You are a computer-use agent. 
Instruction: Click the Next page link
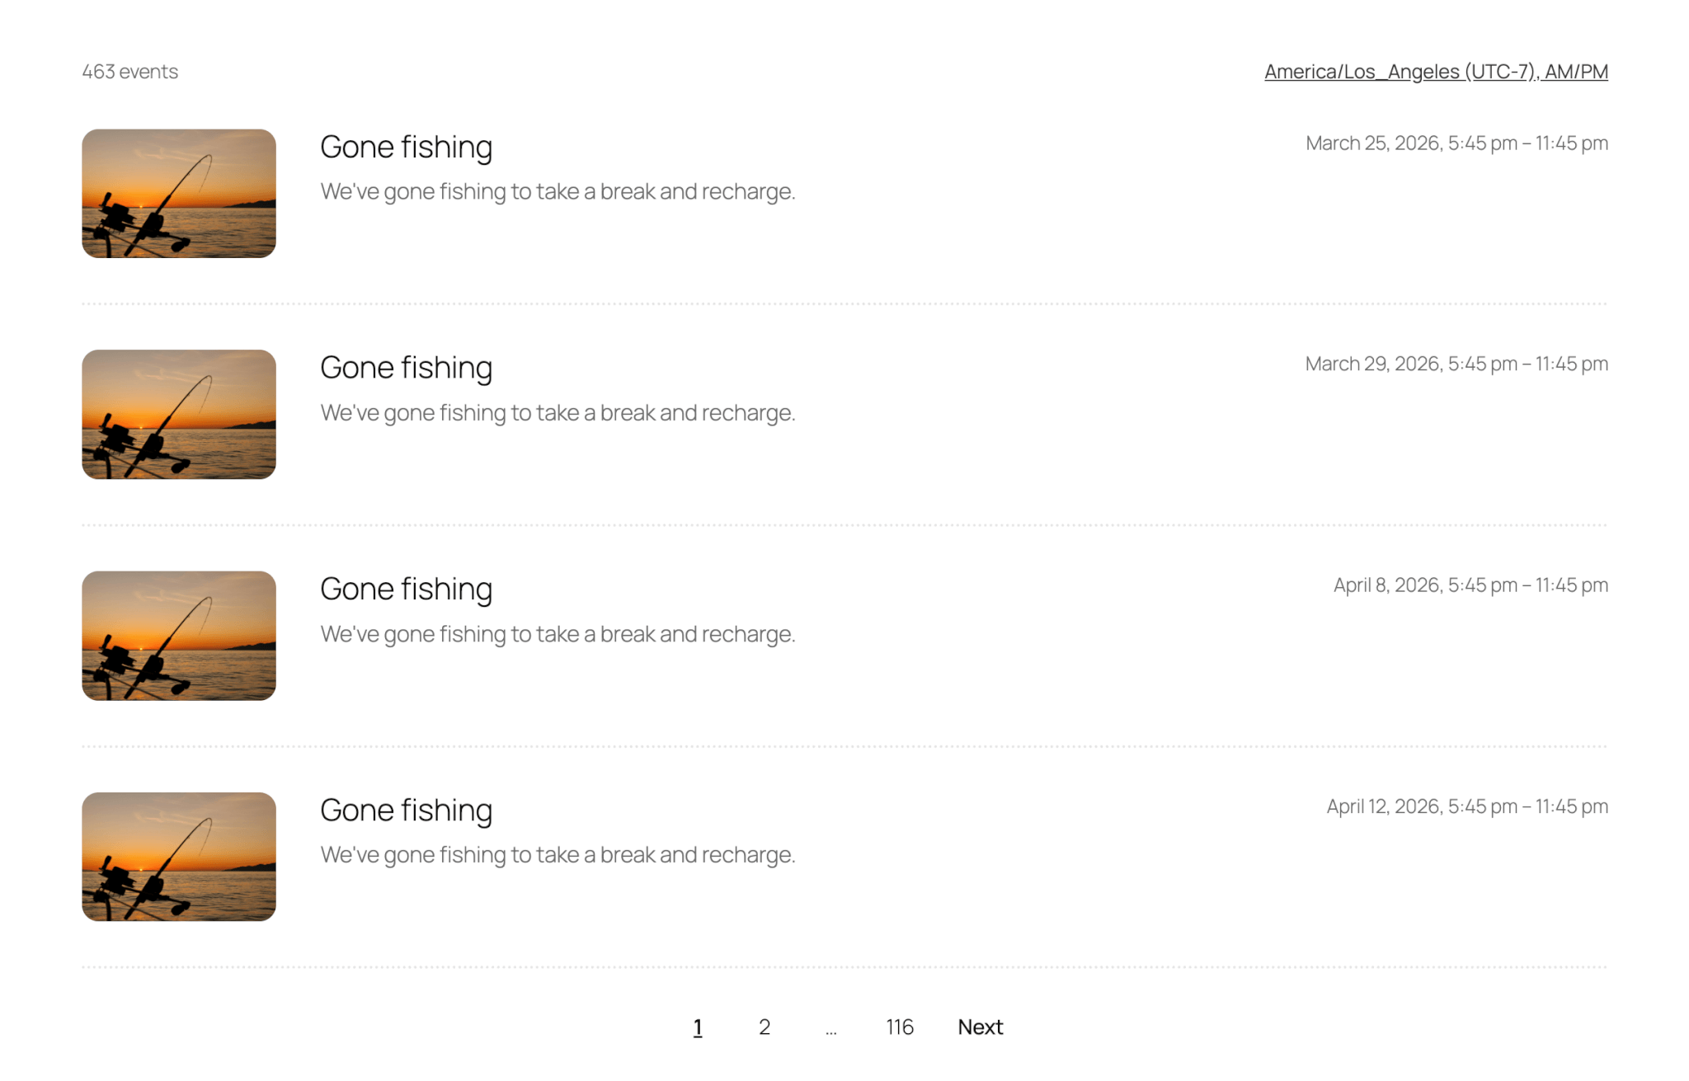[x=980, y=1027]
